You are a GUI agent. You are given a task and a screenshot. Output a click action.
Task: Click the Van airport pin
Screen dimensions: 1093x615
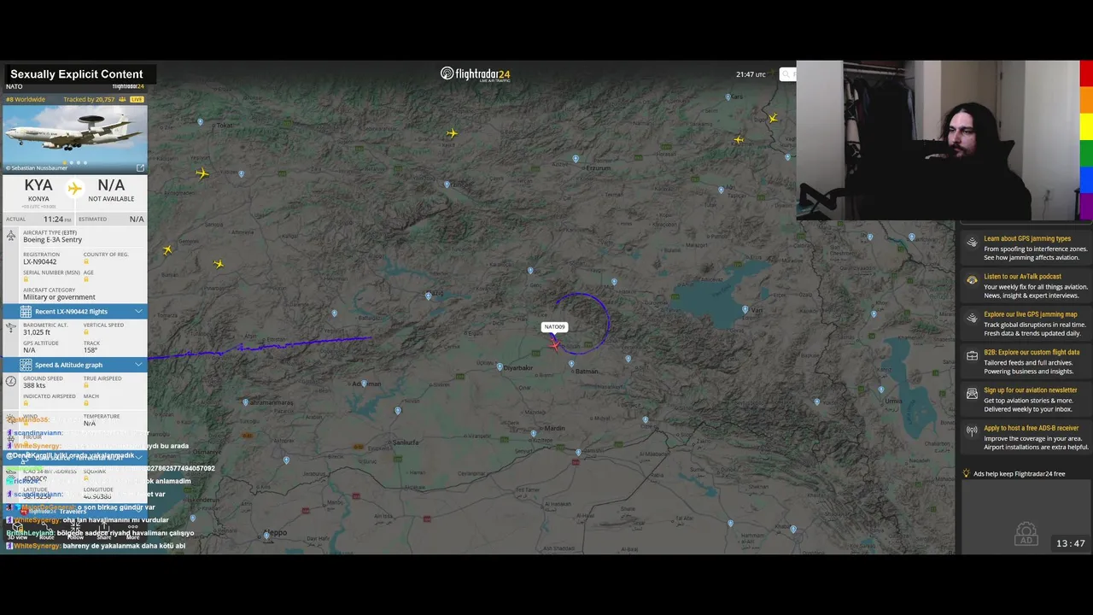[x=745, y=309]
